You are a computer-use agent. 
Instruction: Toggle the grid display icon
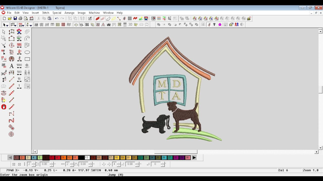point(129,18)
